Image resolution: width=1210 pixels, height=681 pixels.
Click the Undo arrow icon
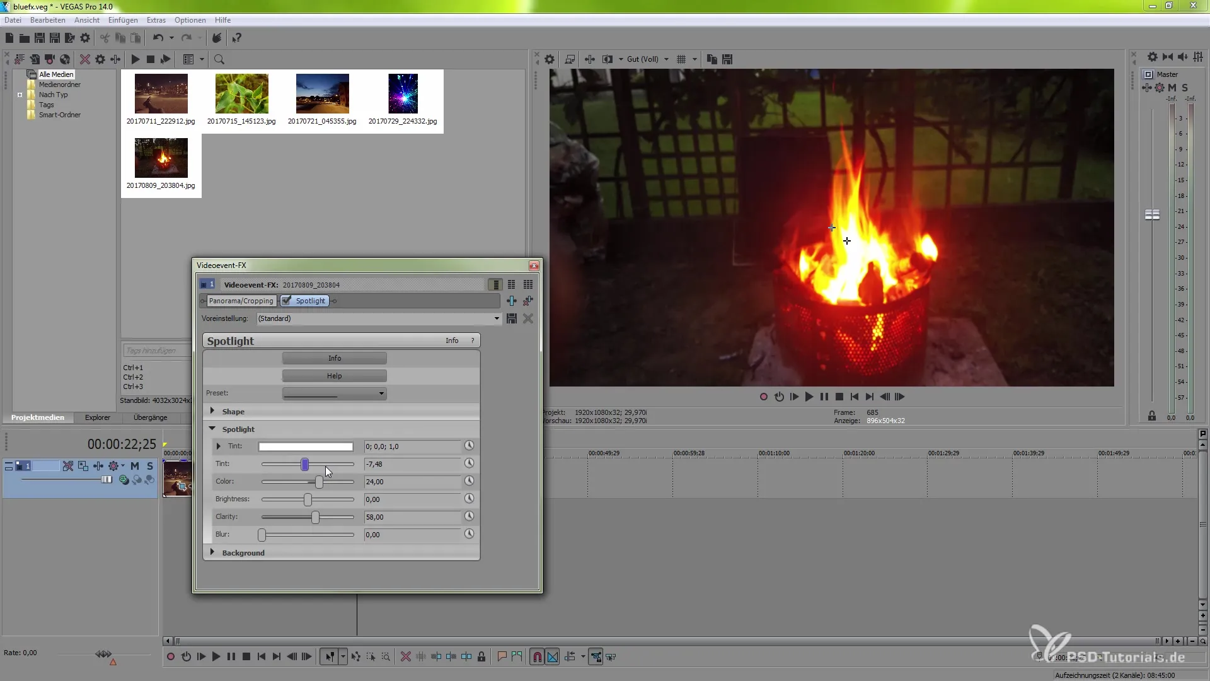[158, 38]
